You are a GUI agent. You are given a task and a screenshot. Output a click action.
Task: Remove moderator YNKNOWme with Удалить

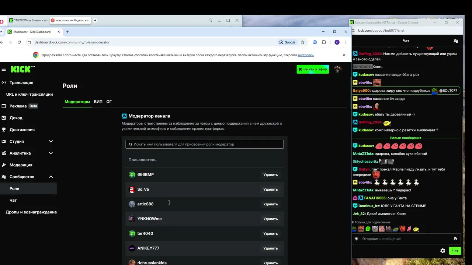tap(270, 219)
